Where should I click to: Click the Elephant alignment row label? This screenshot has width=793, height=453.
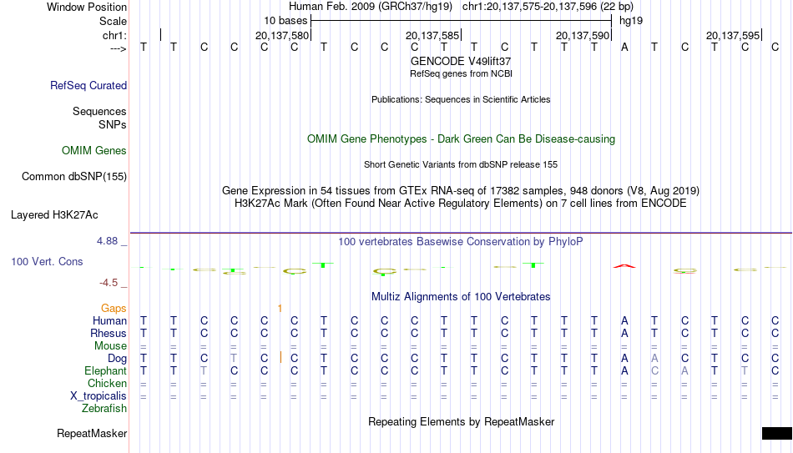point(105,371)
